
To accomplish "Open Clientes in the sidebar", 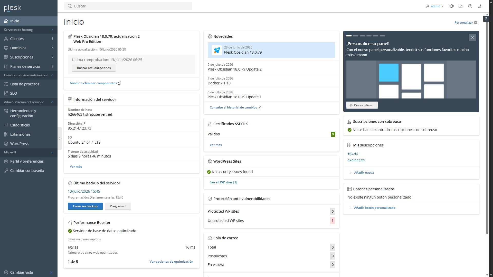I will click(29, 39).
